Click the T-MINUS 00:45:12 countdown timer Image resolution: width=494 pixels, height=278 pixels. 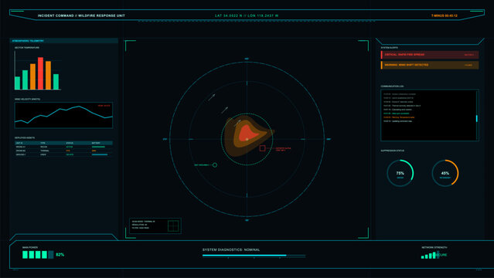pos(445,15)
